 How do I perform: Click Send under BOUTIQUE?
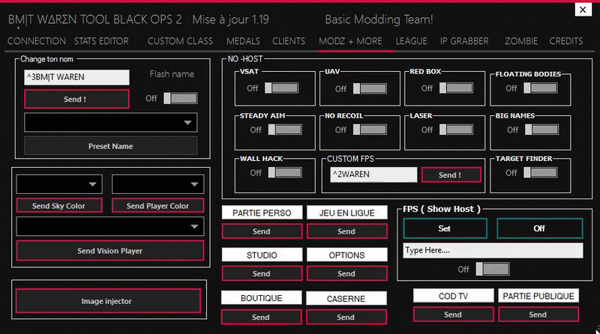(x=261, y=318)
